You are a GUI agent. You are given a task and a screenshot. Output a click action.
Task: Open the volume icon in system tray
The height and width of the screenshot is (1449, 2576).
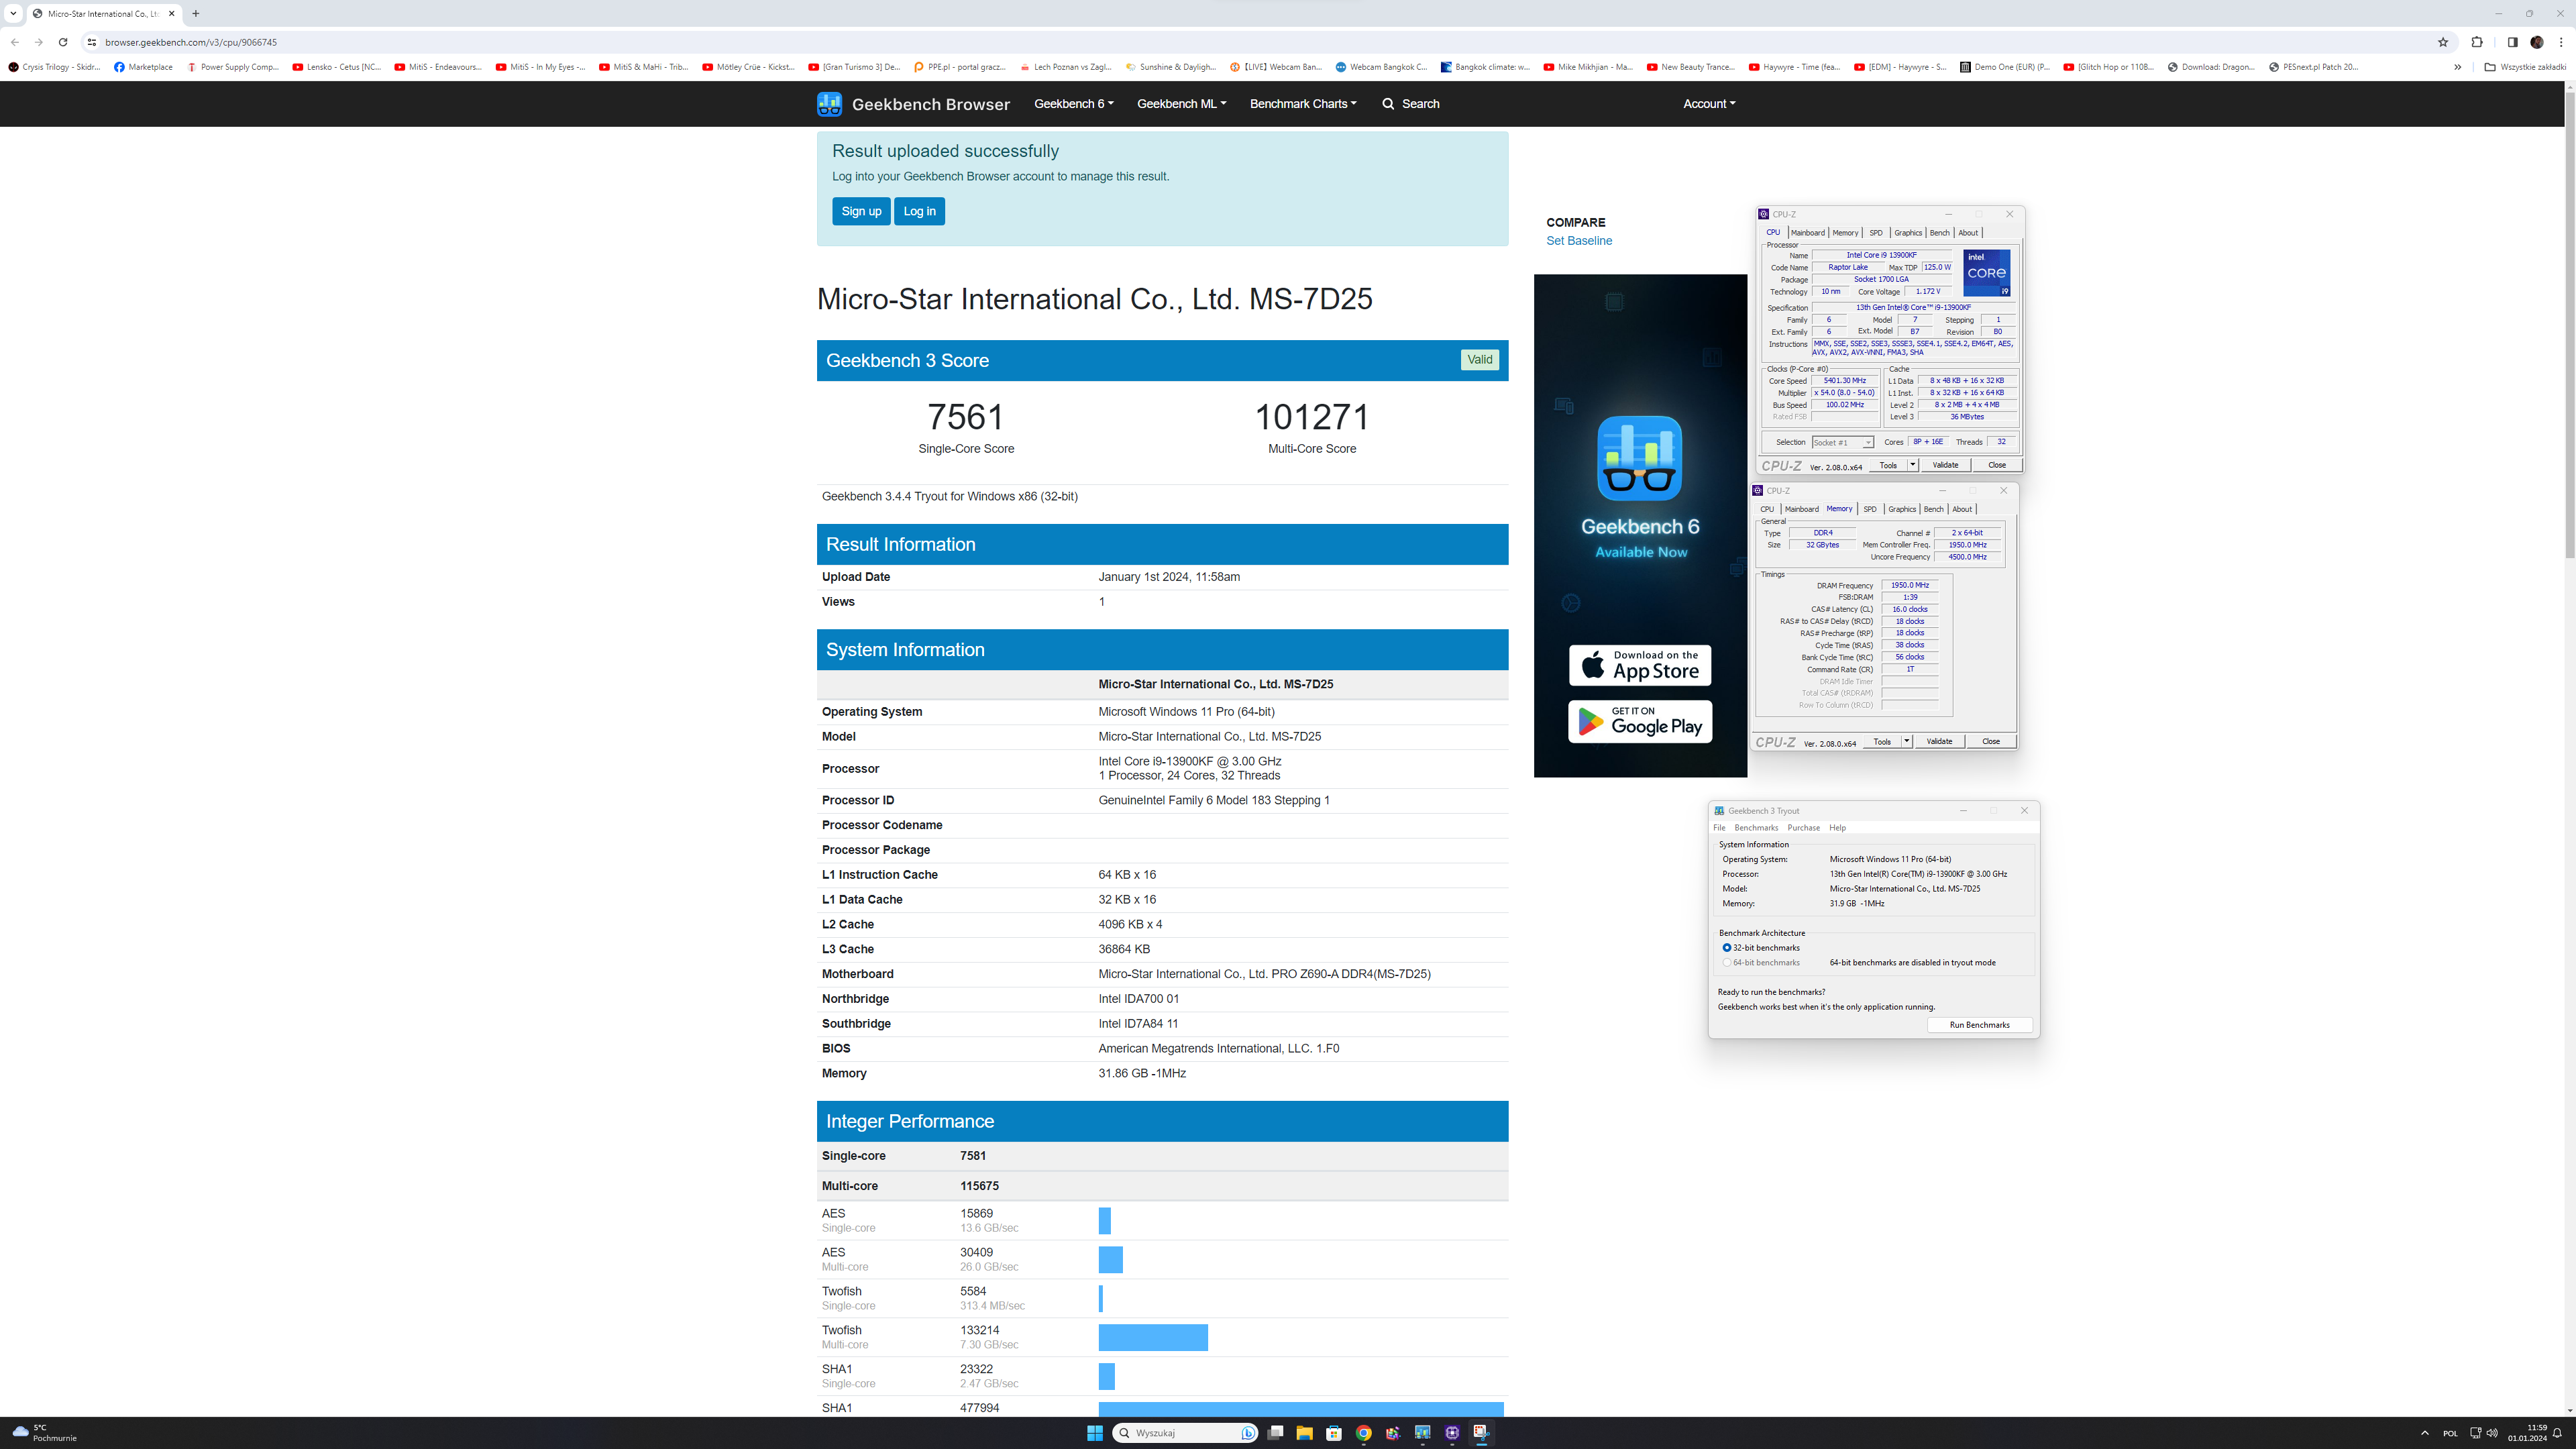2492,1433
